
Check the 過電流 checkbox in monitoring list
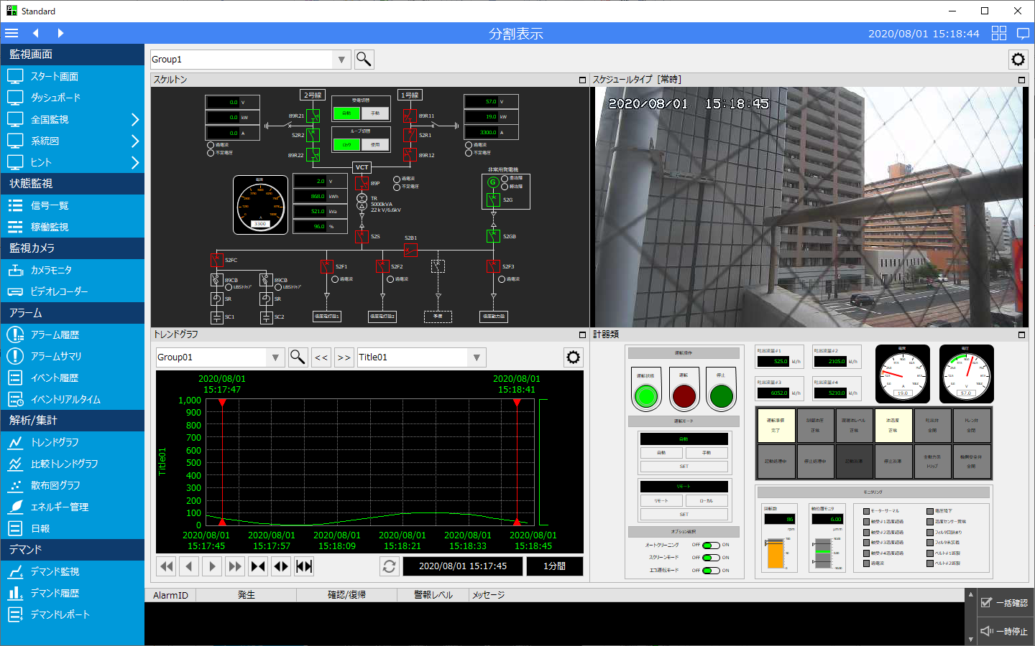[867, 563]
